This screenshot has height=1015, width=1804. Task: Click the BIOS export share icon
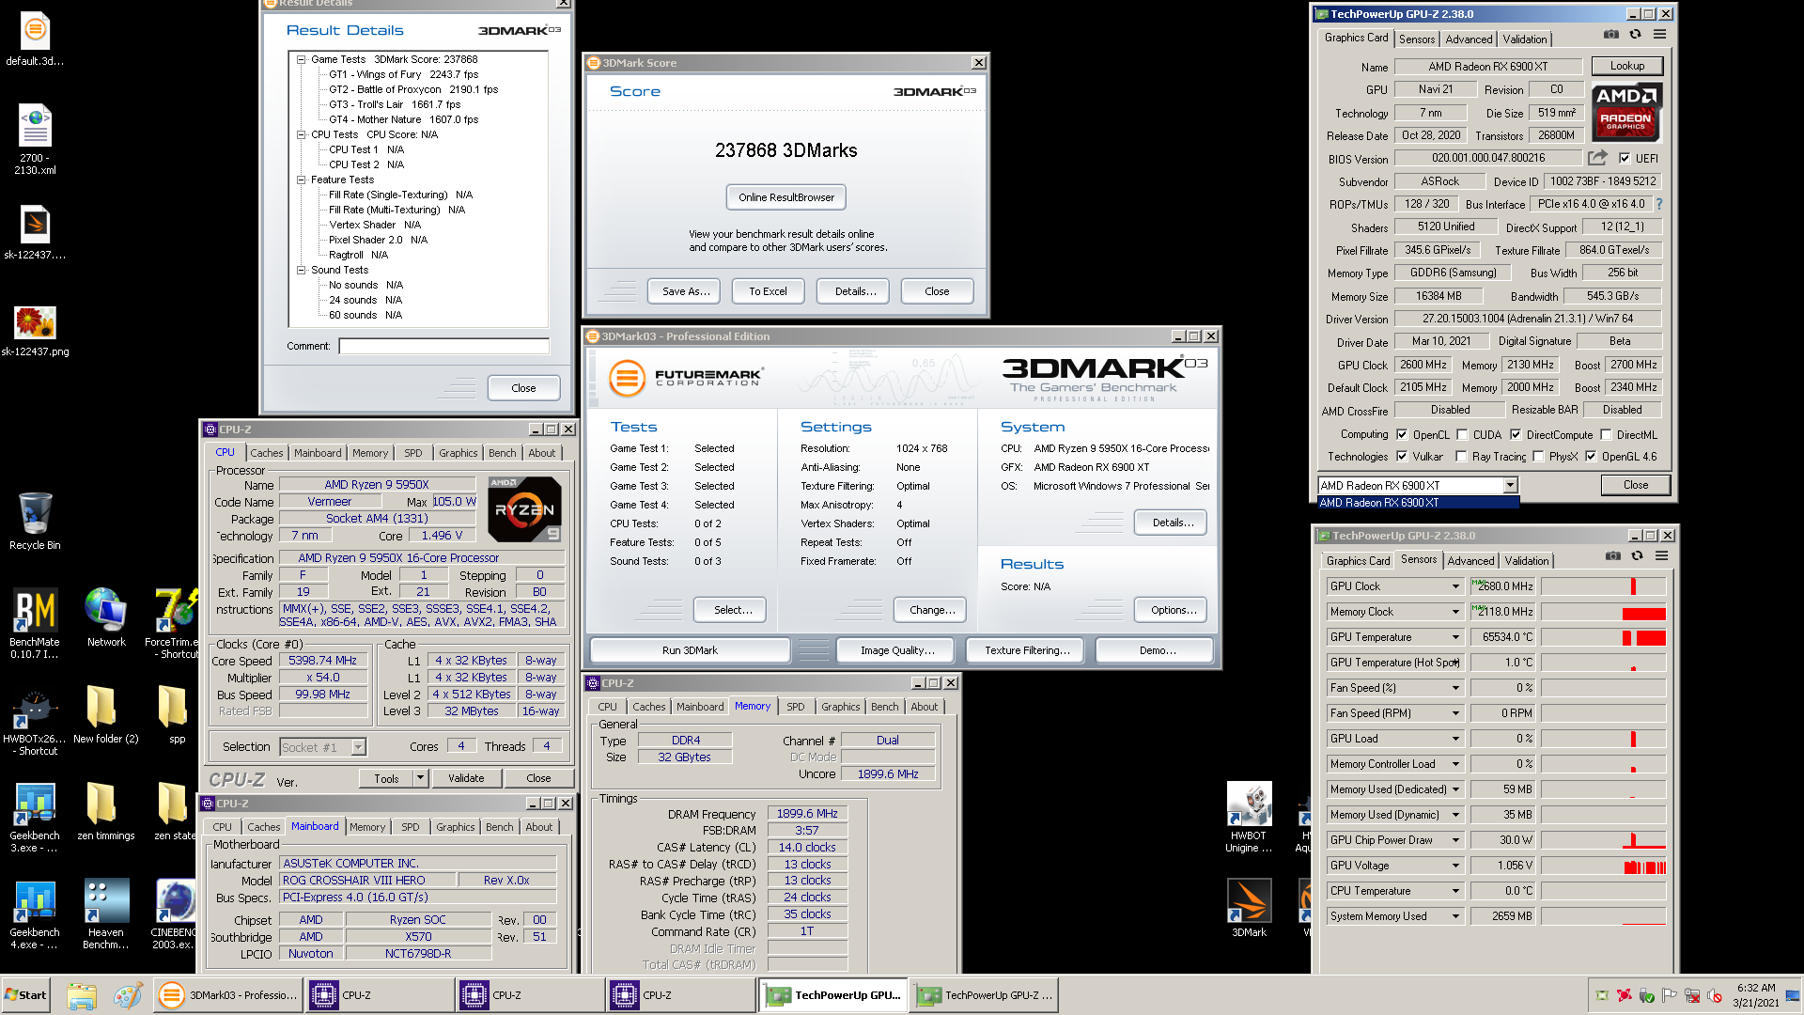click(x=1597, y=158)
